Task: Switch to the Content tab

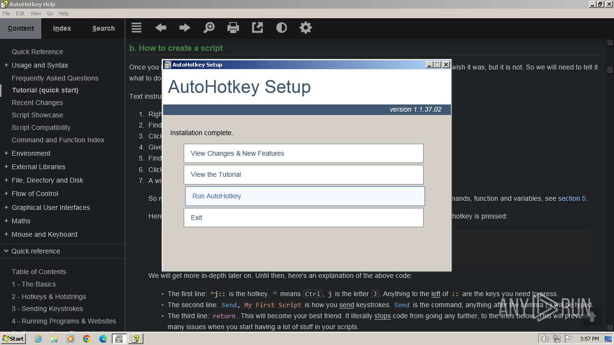Action: tap(21, 28)
